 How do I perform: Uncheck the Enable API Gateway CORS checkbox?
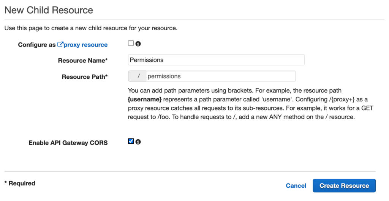pos(131,141)
